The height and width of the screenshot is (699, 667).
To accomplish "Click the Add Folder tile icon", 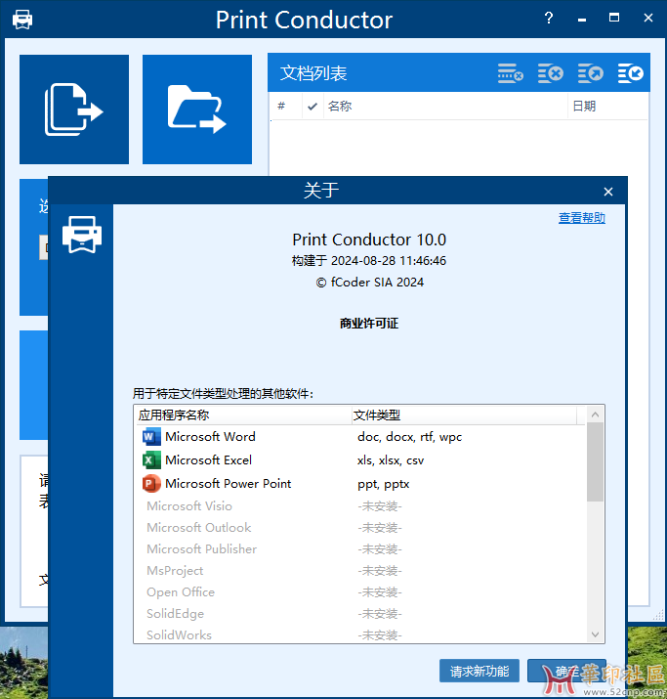I will coord(197,109).
